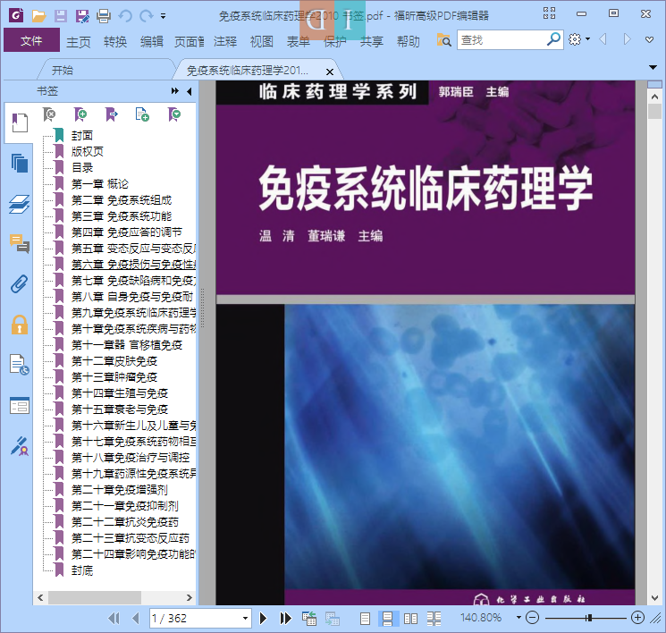Enable continuous facing view mode
The image size is (666, 633).
coord(434,619)
